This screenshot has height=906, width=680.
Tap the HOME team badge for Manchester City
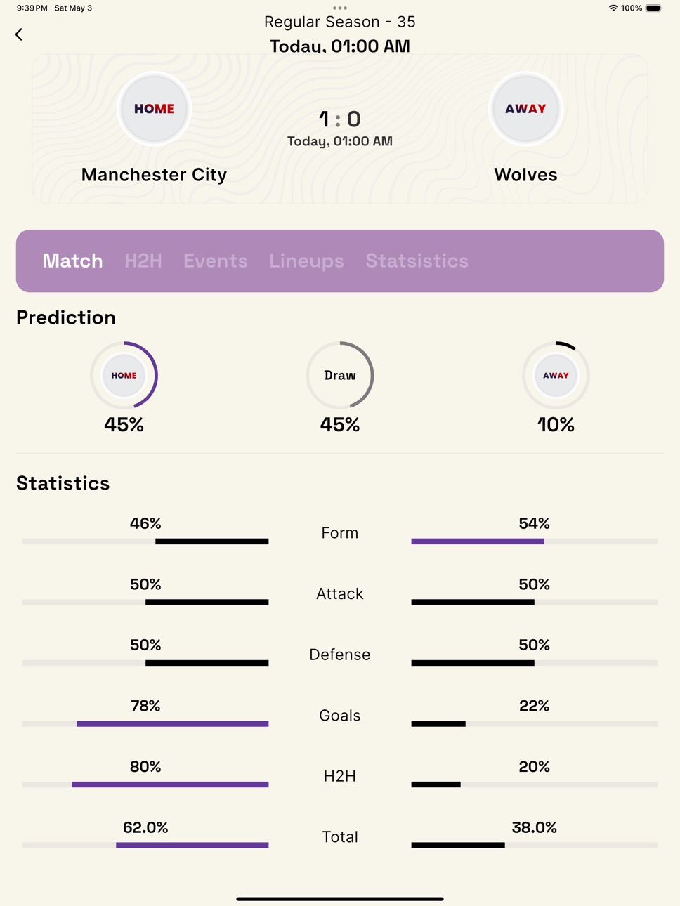(154, 109)
